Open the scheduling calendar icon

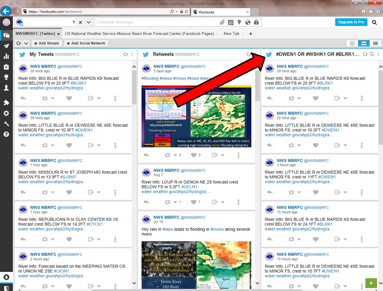coord(231,22)
